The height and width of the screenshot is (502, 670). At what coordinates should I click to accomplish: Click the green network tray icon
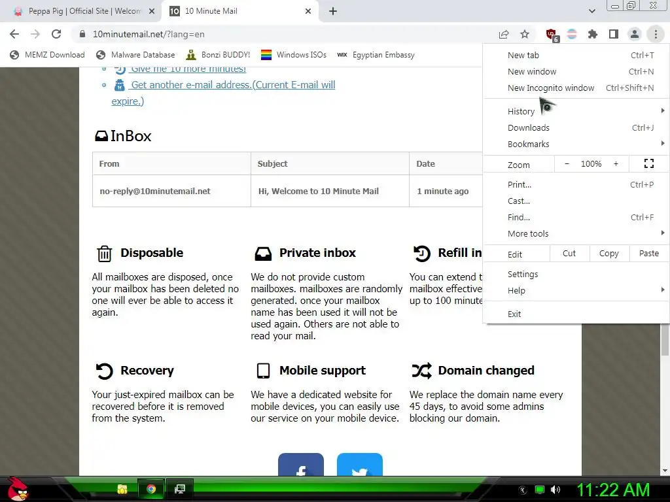540,490
